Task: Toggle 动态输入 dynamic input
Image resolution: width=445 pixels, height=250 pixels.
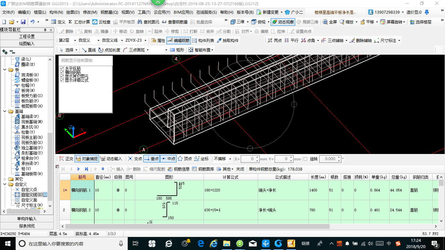Action: [111, 159]
